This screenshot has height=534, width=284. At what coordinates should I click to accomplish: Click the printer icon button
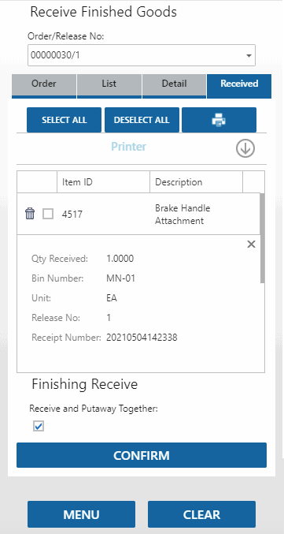point(219,120)
